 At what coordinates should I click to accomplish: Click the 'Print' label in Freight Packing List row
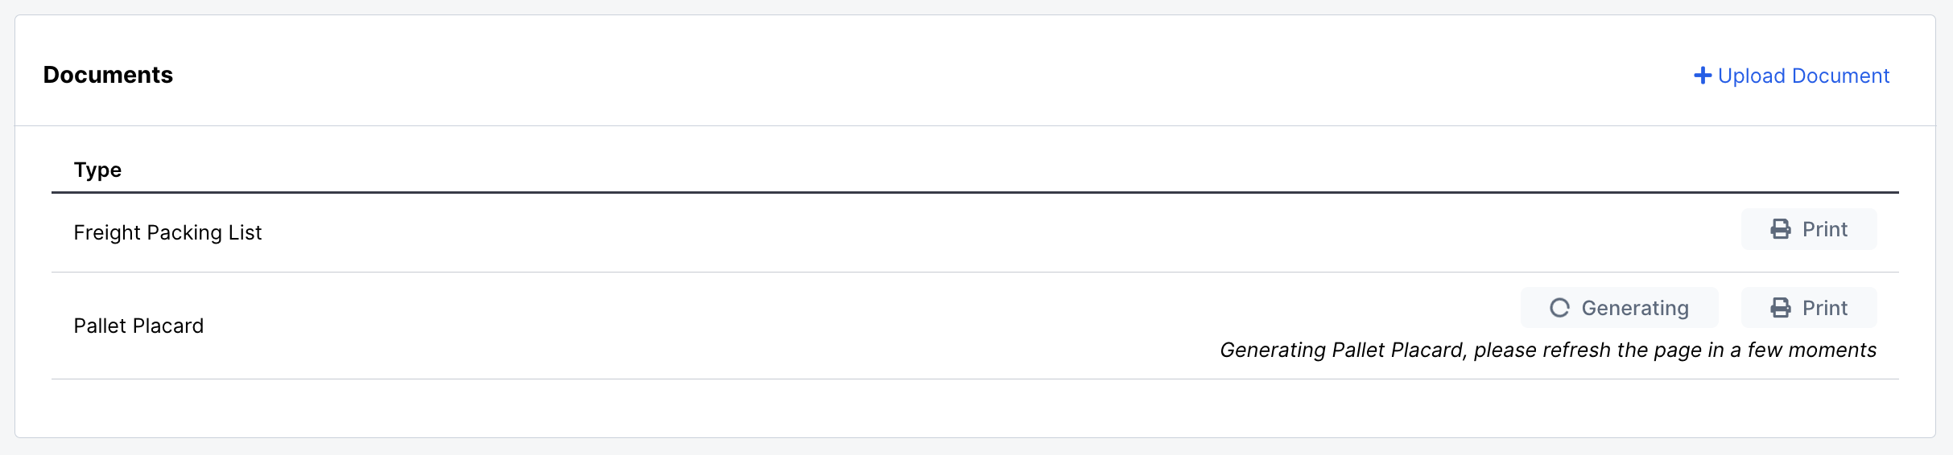1824,229
